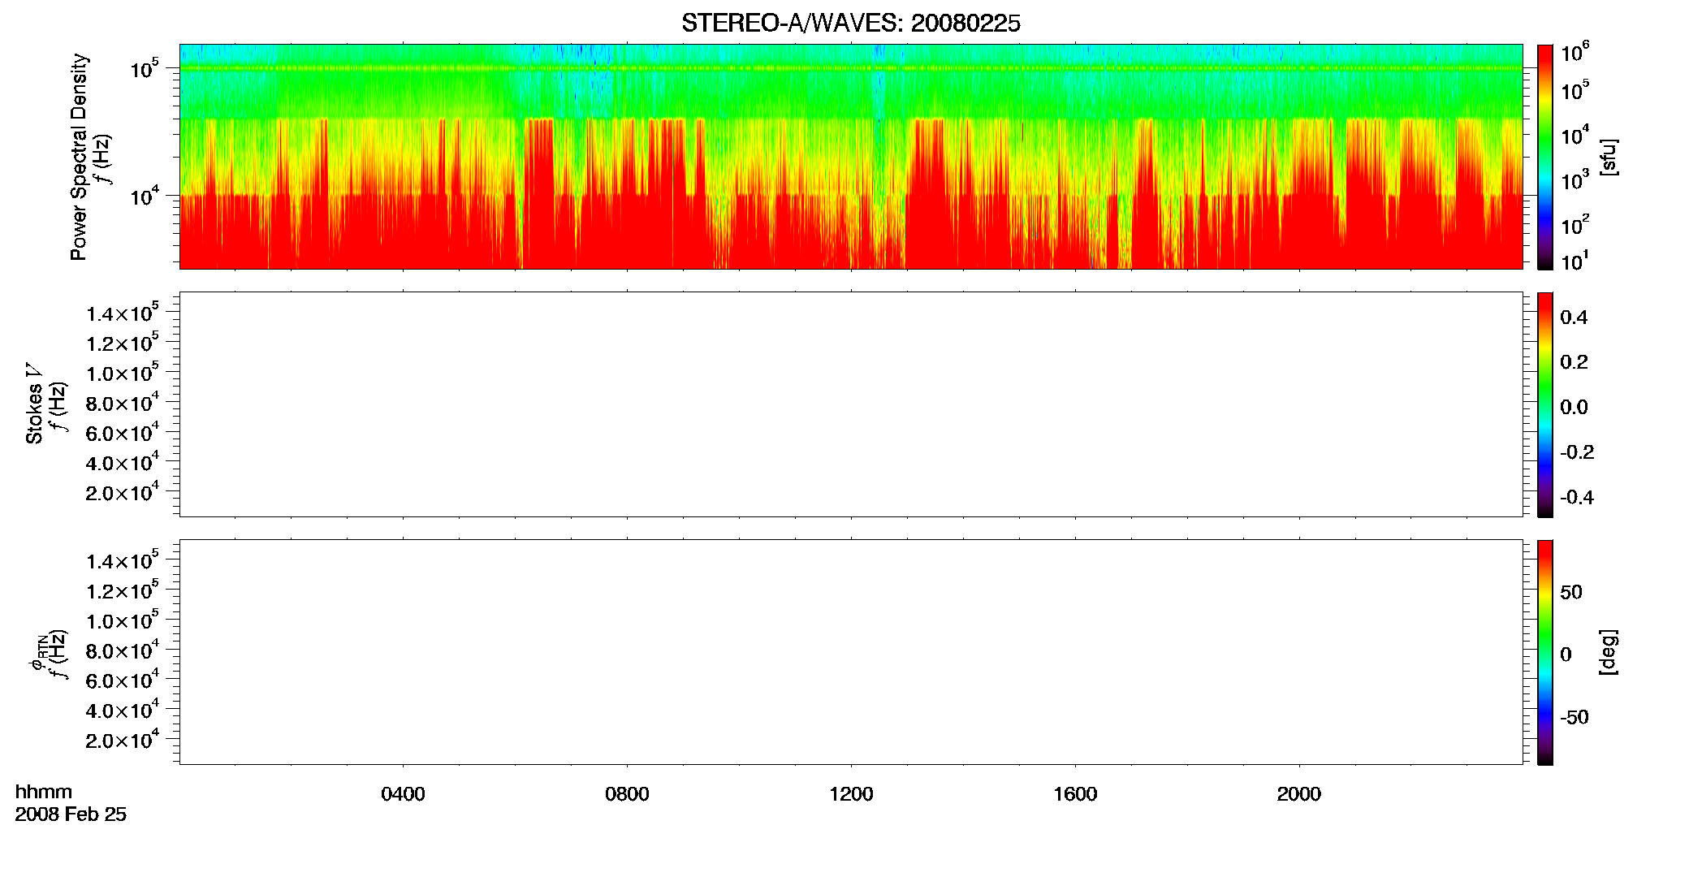Click the 0400 time tick label
Image resolution: width=1702 pixels, height=877 pixels.
(x=403, y=794)
